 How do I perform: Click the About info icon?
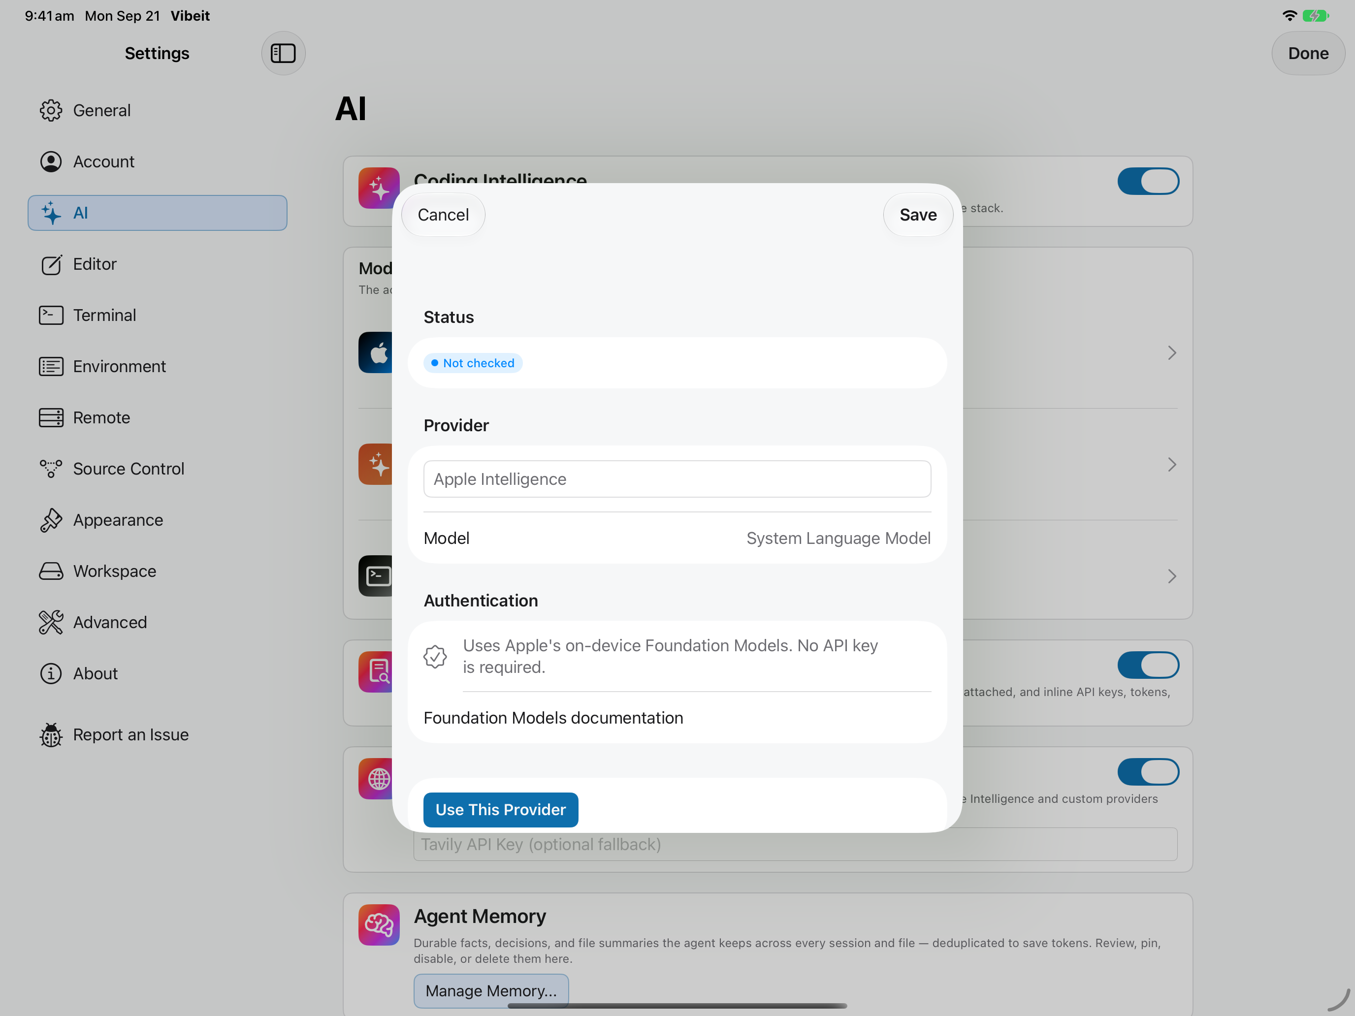click(x=51, y=673)
